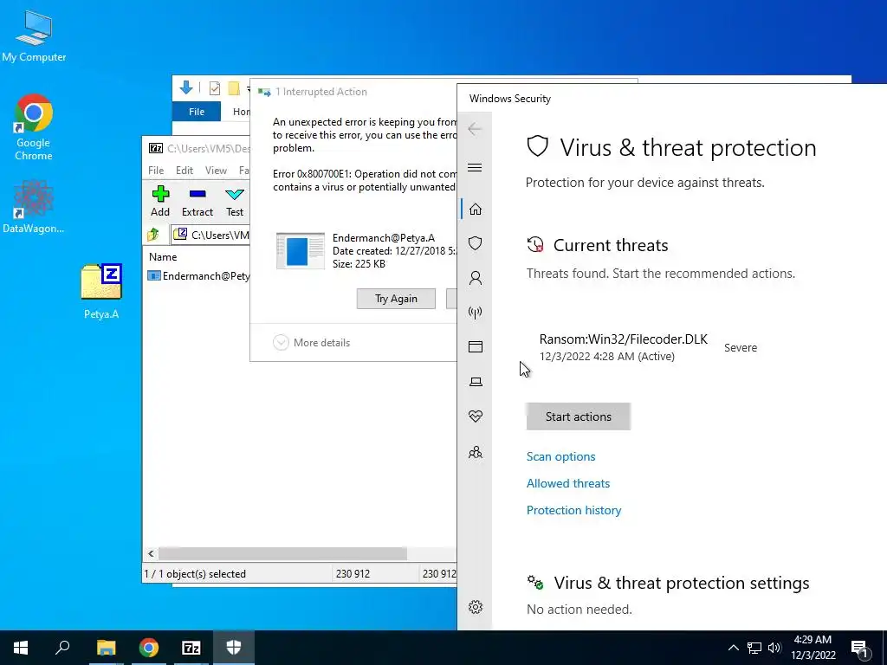Open Device performance & health heart icon

pos(476,416)
